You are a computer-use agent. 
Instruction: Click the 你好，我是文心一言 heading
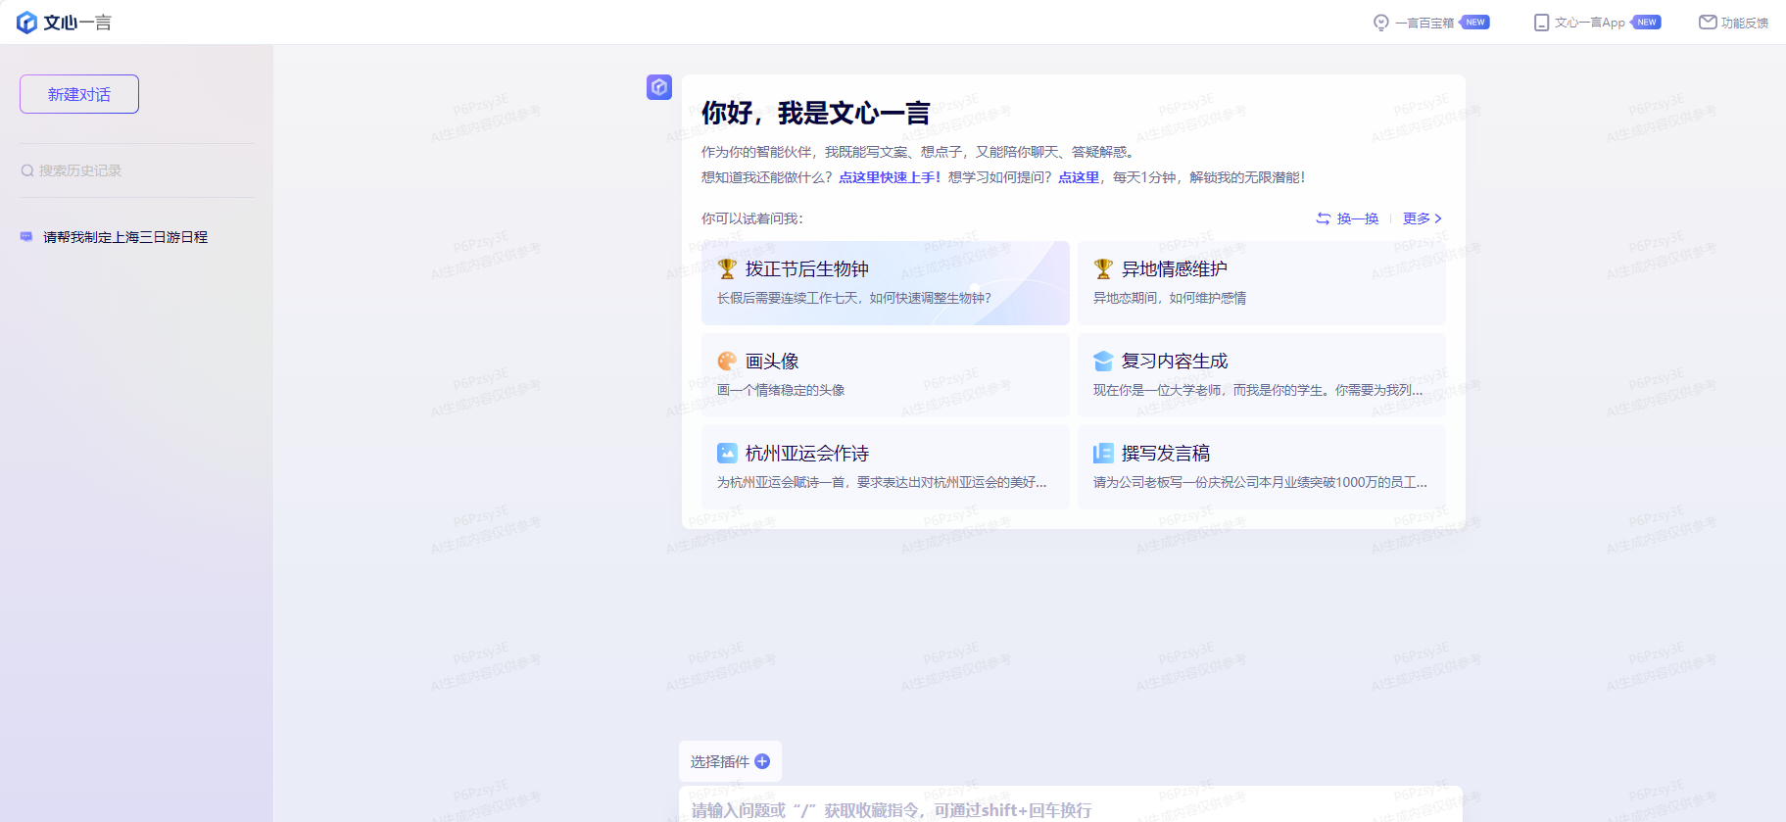tap(816, 113)
